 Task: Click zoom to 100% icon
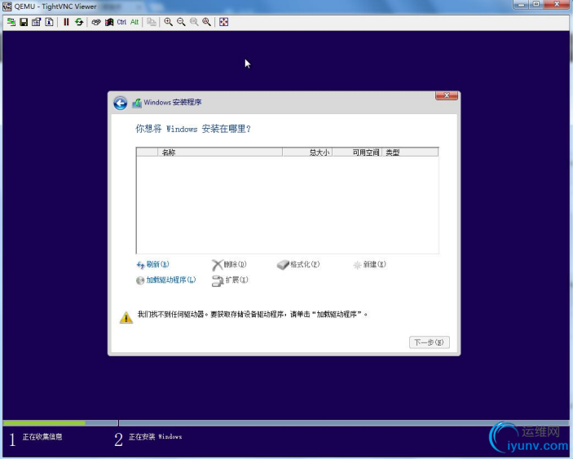[x=194, y=22]
